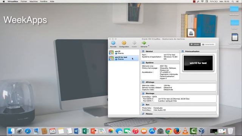Click VirtualBox cube icon in Dock
Screen dimensions: 242x136
tap(202, 131)
